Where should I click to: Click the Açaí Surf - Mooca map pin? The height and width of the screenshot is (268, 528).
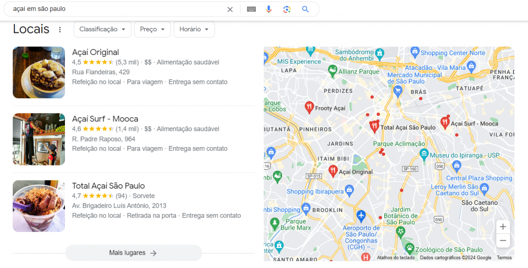[445, 123]
